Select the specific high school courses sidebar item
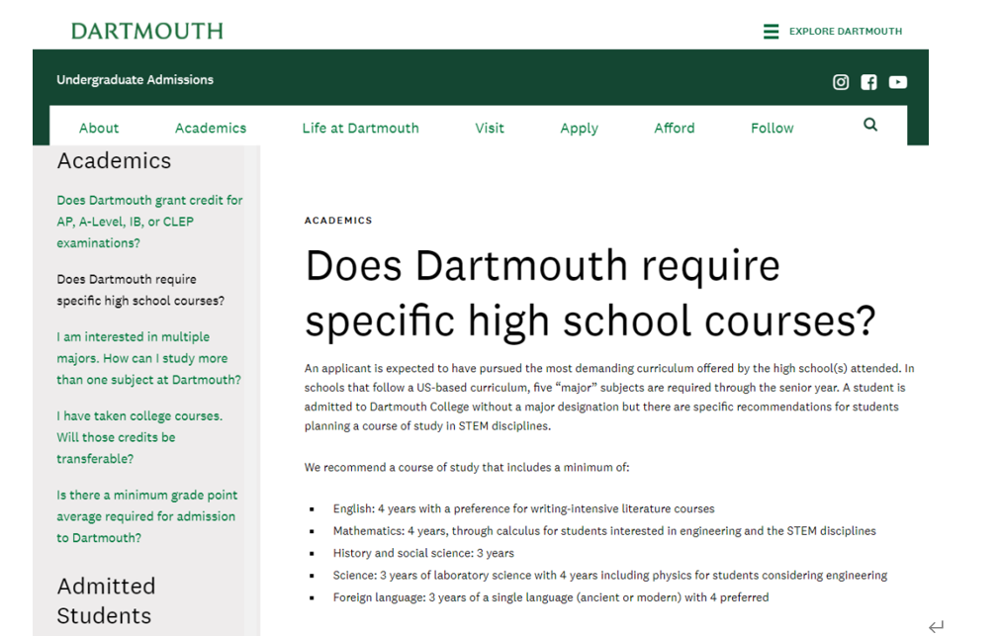Viewport: 1000px width, 639px height. coord(139,290)
